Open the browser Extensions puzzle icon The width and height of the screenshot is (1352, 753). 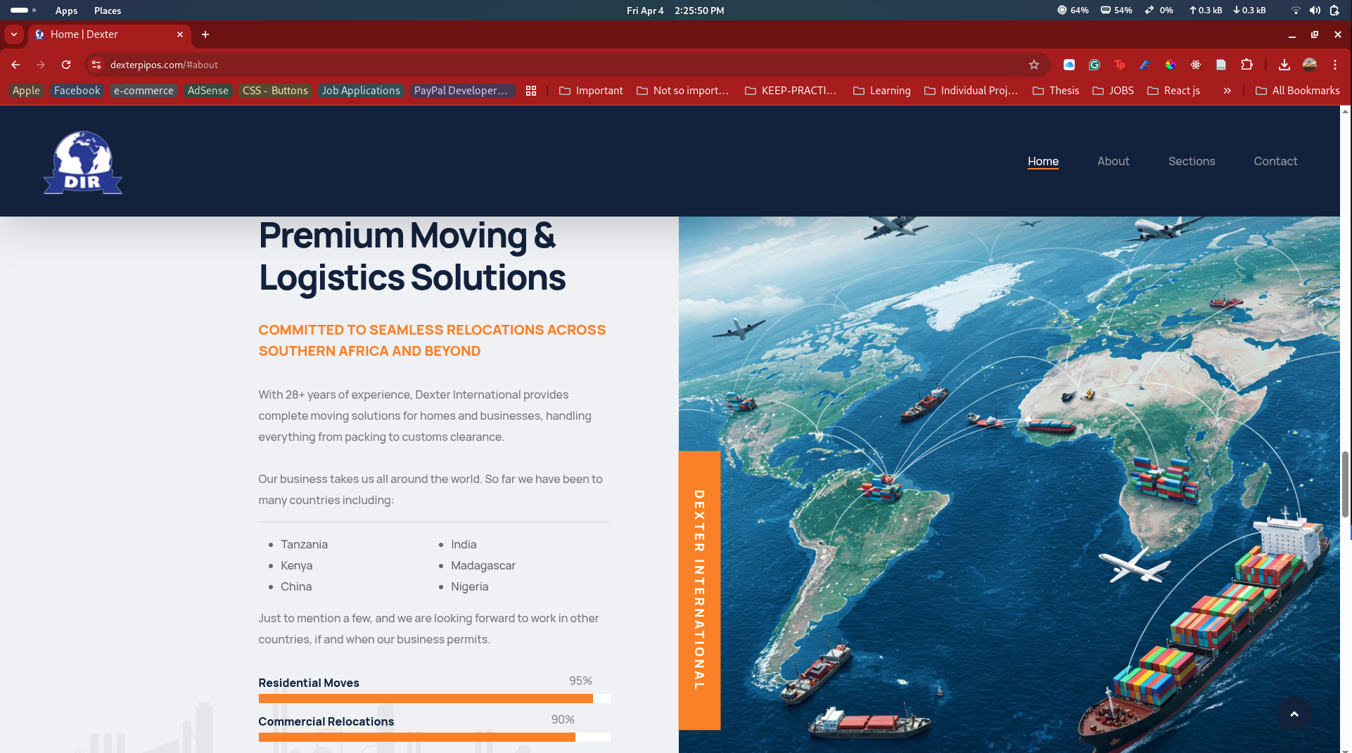(1246, 65)
